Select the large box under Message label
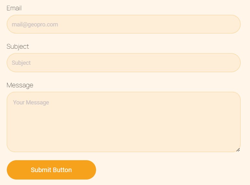Viewport: 250px width, 185px height. [124, 122]
